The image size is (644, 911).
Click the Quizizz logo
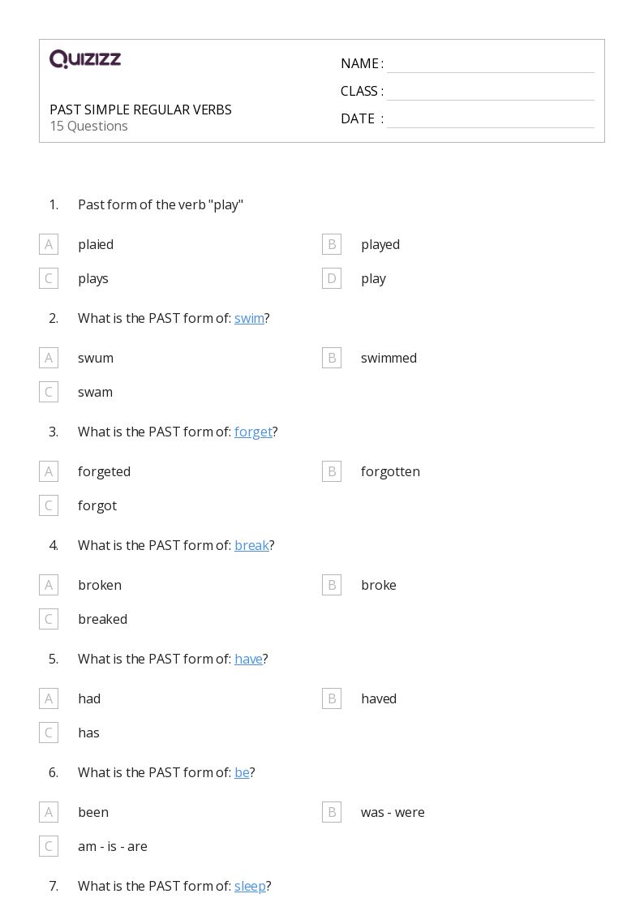coord(85,58)
